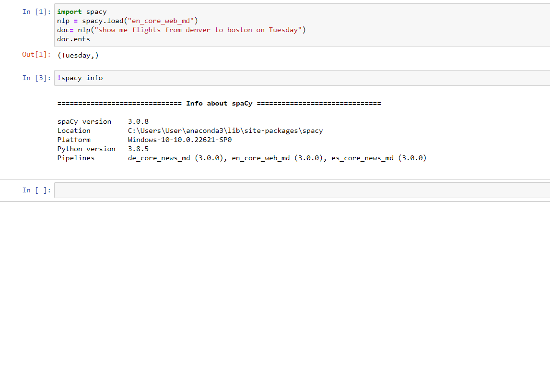Click the spaCy version value '3.0.8'

[x=138, y=121]
